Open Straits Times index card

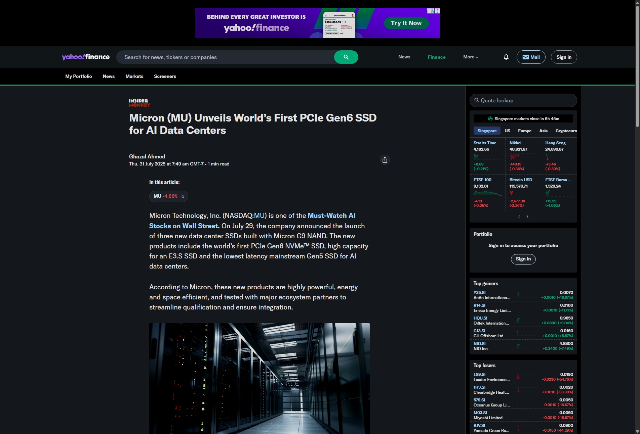(487, 156)
